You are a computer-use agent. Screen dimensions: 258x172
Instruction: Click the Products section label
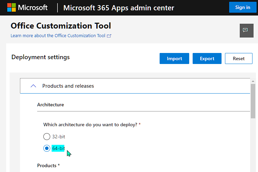49,165
